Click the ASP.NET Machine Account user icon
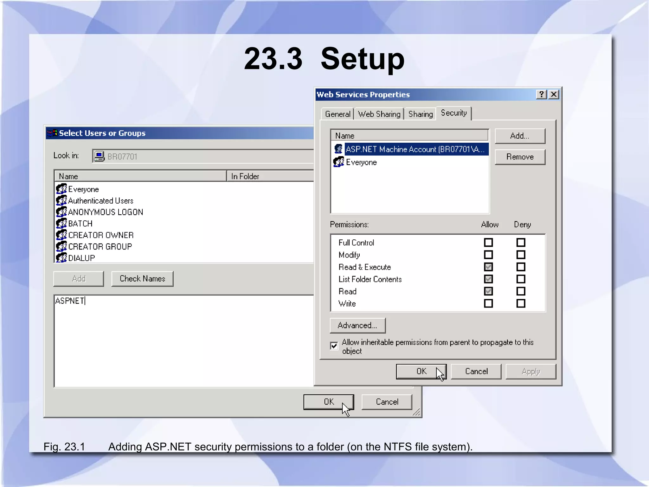Viewport: 649px width, 487px height. click(338, 149)
